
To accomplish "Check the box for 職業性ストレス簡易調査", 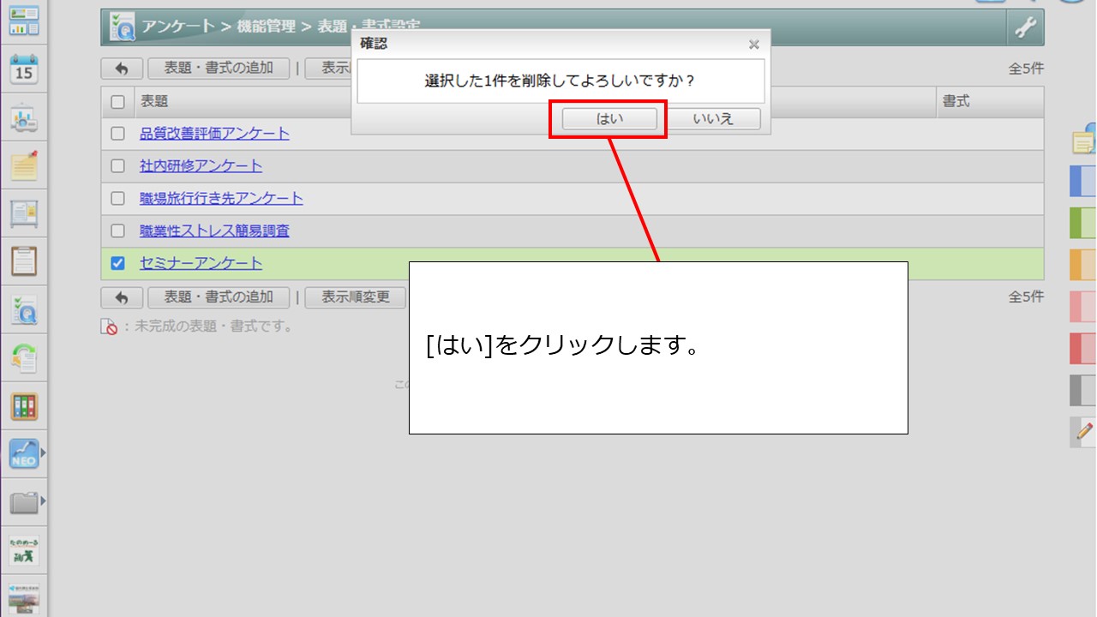I will [118, 231].
